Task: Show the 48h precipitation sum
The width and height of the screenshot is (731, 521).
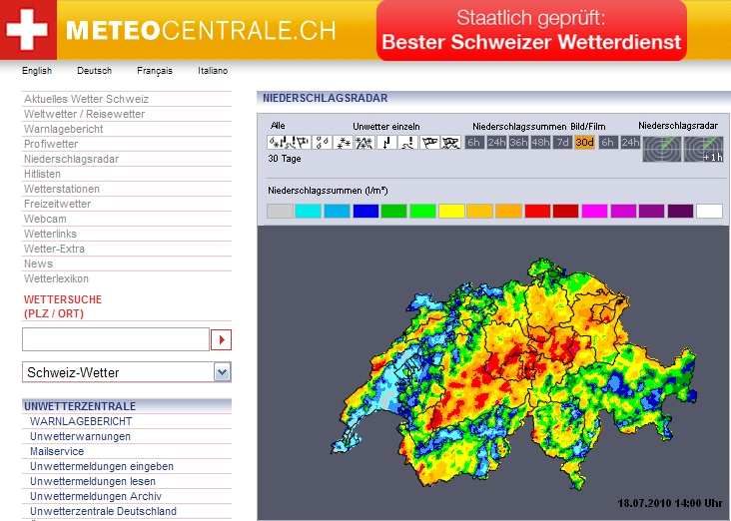Action: pos(540,142)
